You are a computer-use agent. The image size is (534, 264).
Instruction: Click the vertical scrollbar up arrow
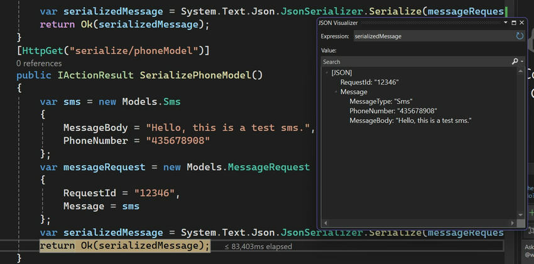tap(520, 71)
